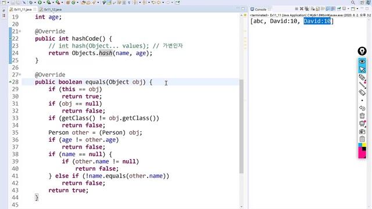Open the Run dropdown arrow

[44, 2]
